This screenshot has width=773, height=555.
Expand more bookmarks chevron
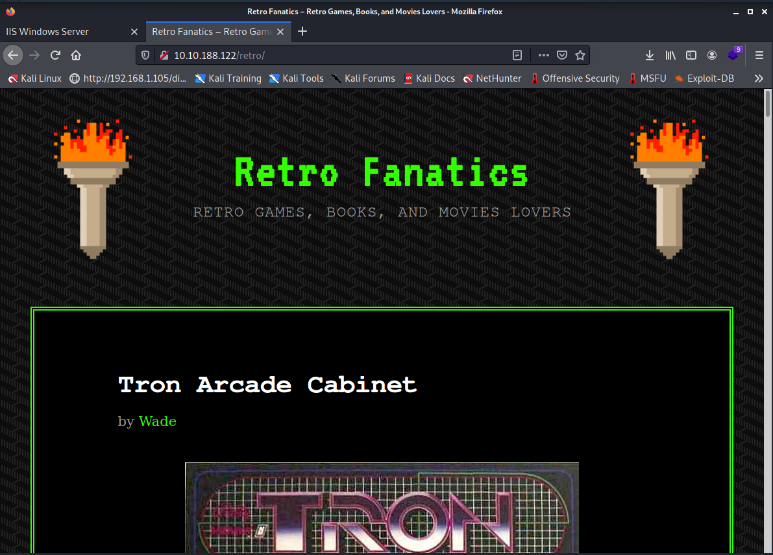pos(759,78)
